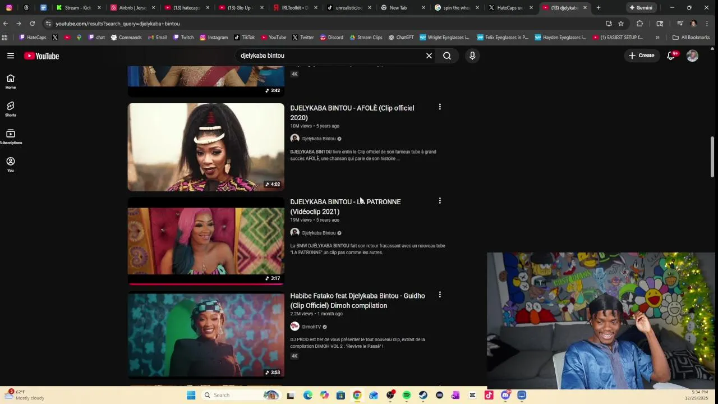Switch to the Airbnb tab

132,8
